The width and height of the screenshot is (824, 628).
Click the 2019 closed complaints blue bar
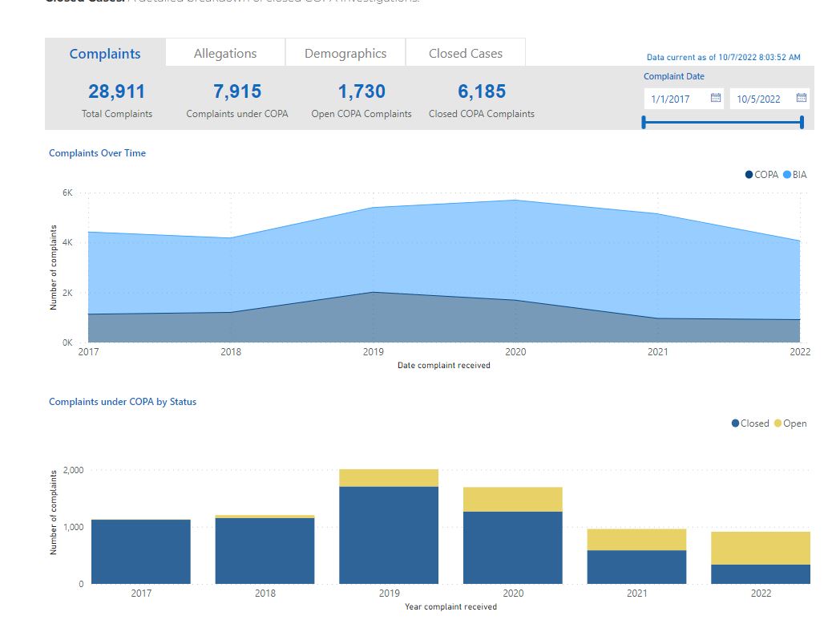click(x=389, y=536)
